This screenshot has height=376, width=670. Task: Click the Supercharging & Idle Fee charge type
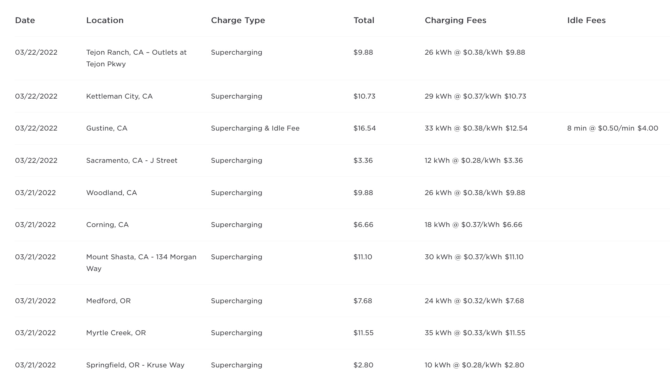tap(255, 128)
